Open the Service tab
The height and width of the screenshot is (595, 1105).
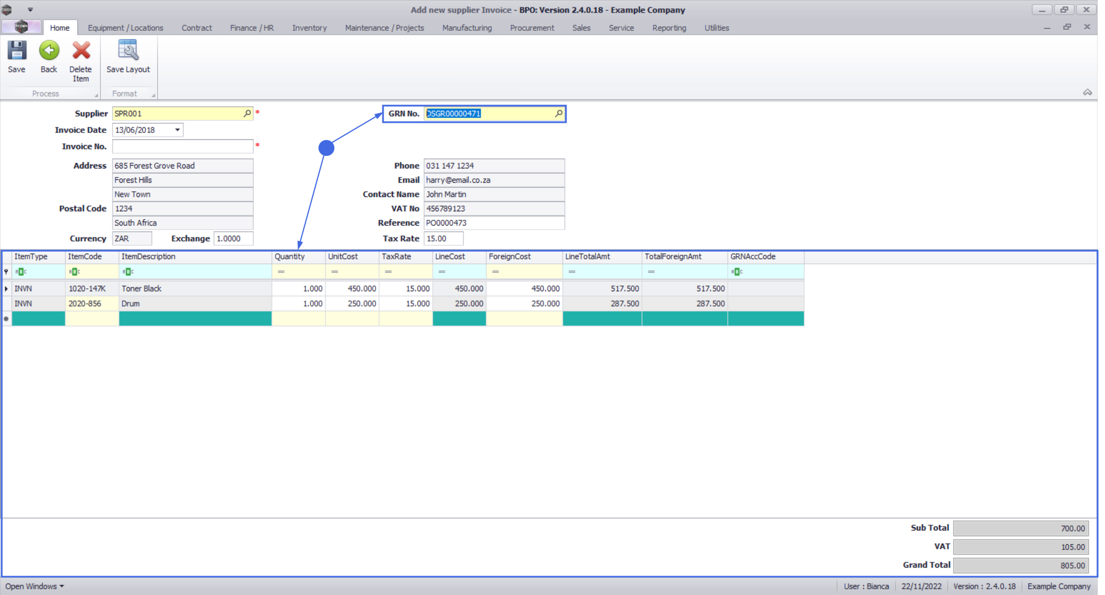[621, 27]
